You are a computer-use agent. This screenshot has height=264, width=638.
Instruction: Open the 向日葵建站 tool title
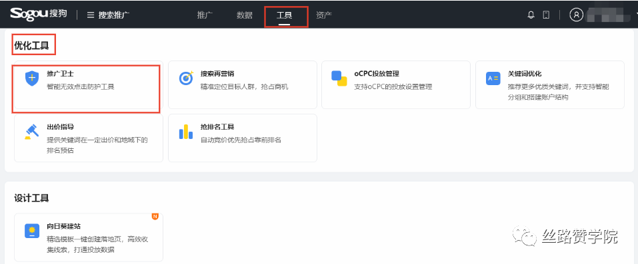[x=63, y=226]
